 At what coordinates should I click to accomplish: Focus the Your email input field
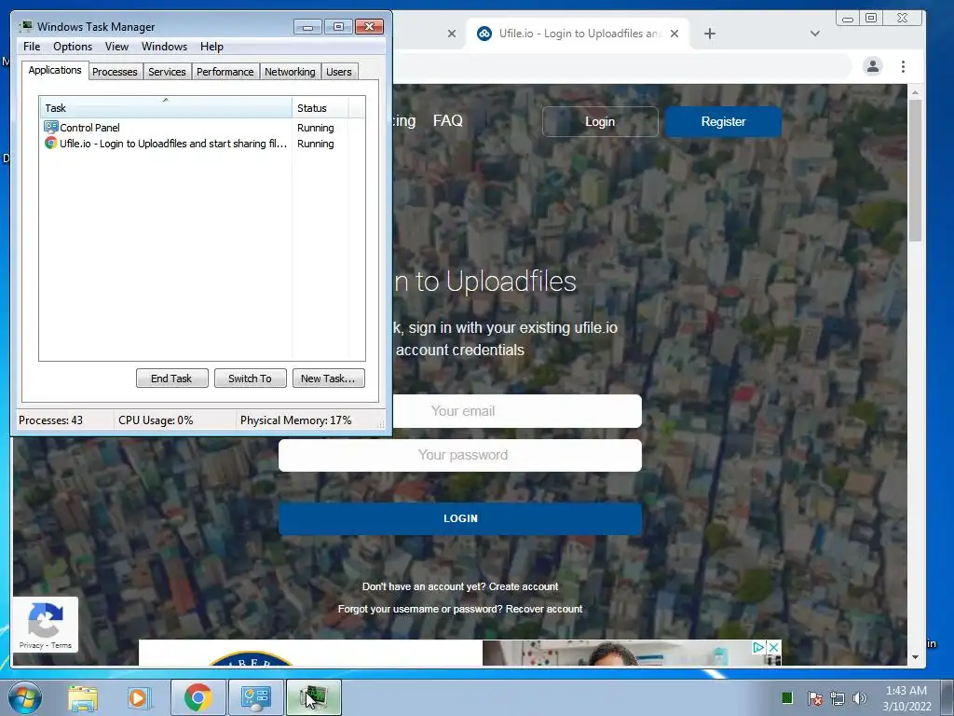point(517,411)
